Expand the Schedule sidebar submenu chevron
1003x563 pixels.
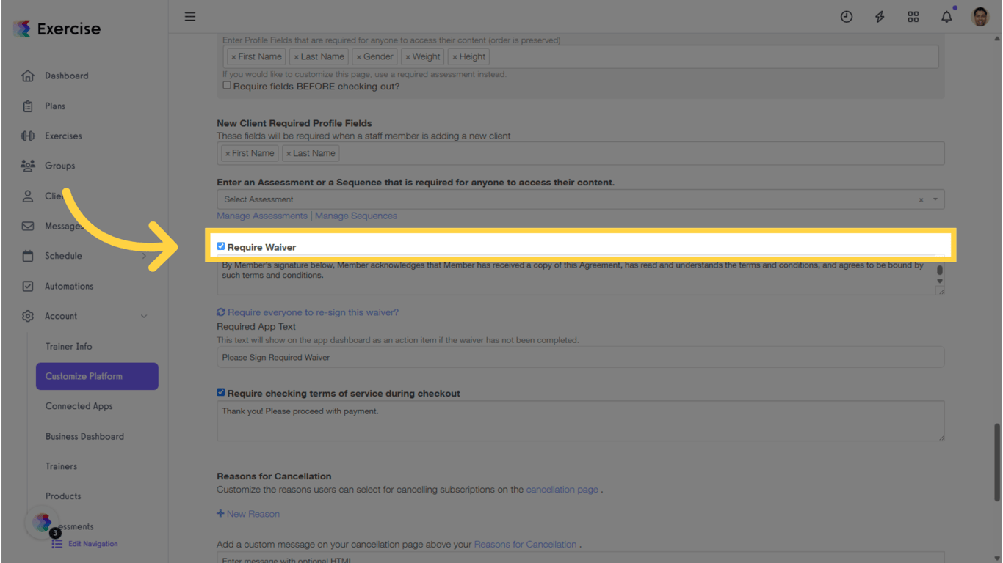click(145, 256)
